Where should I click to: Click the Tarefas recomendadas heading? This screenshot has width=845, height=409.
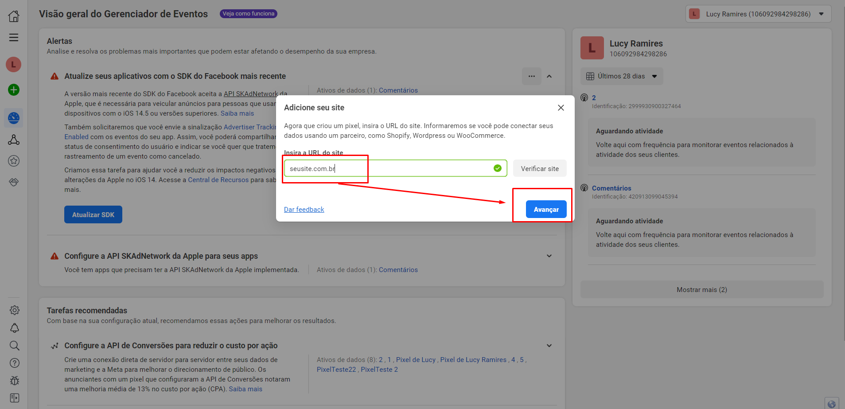pos(87,311)
